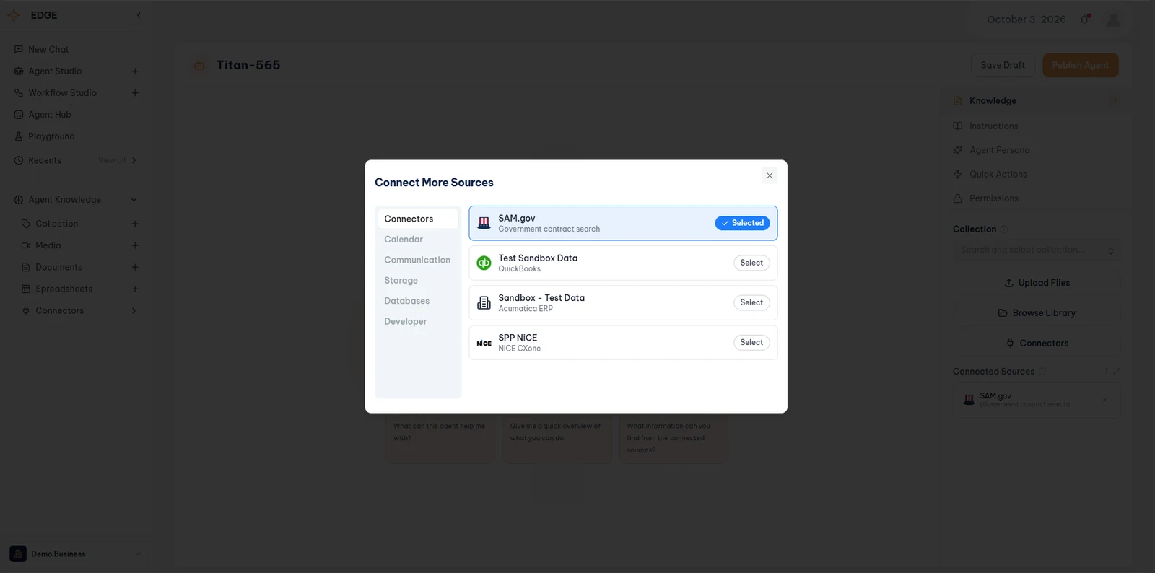Open the Agent Persona section
This screenshot has height=573, width=1155.
tap(999, 150)
